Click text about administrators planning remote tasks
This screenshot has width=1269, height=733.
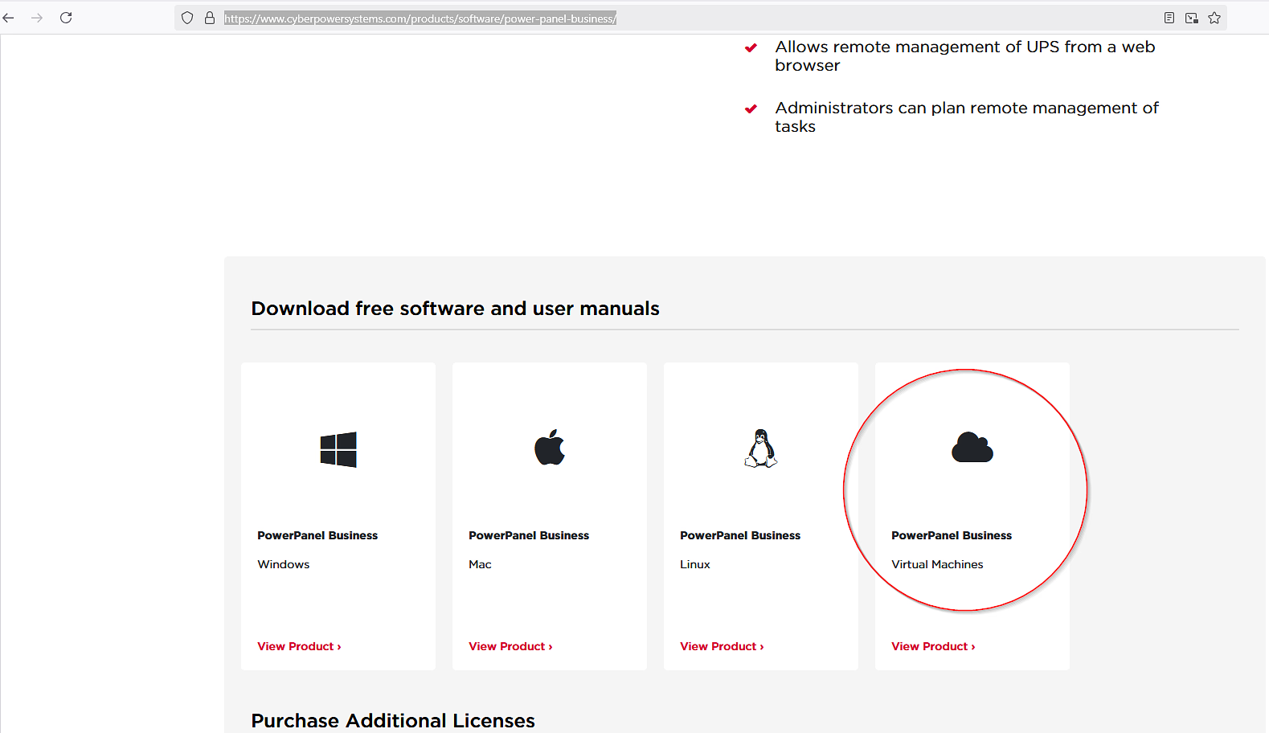click(967, 117)
